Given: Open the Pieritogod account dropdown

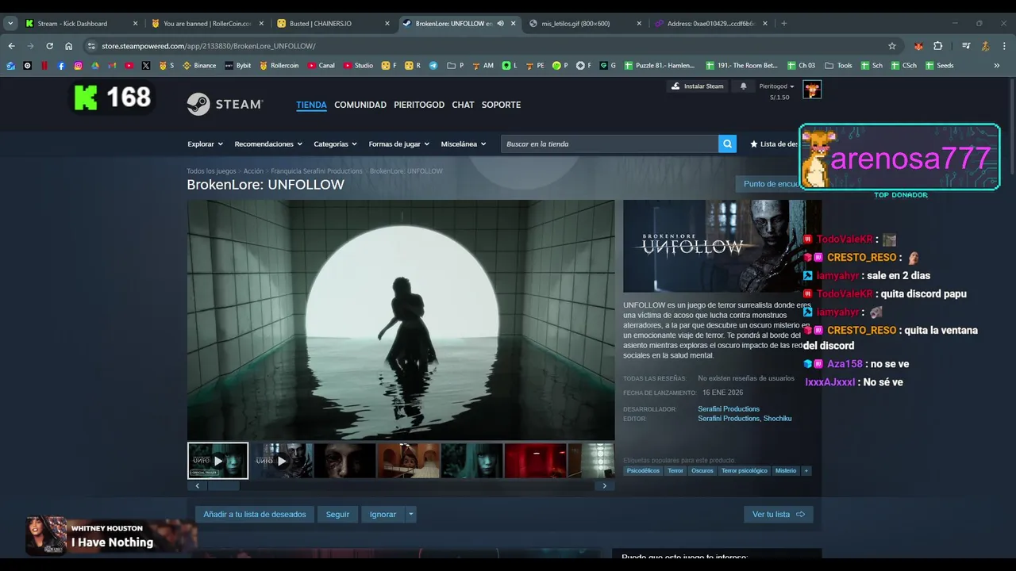Looking at the screenshot, I should coord(776,86).
